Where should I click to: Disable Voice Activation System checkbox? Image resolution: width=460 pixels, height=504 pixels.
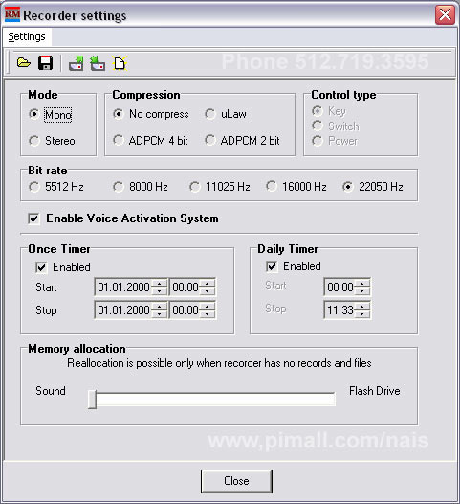click(x=33, y=218)
